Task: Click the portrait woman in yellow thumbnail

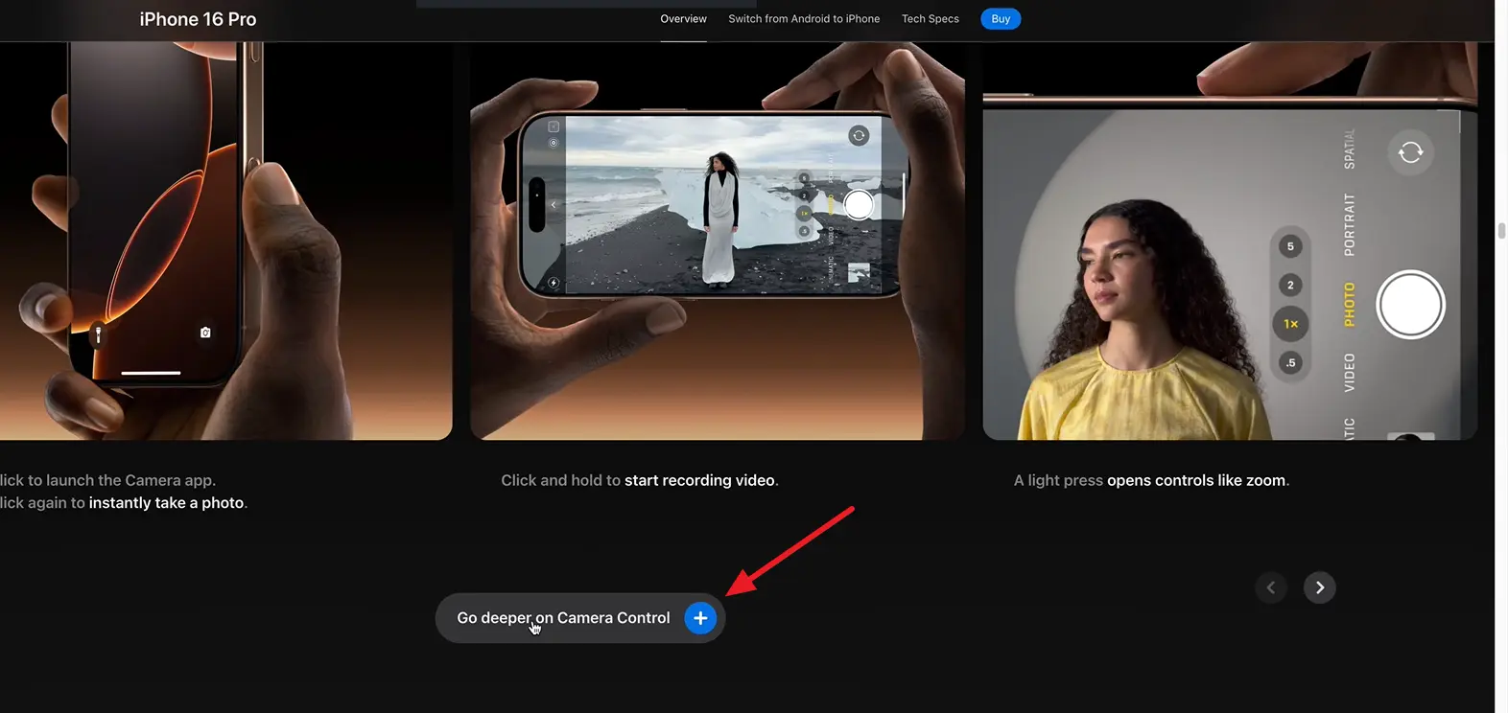Action: [1230, 241]
